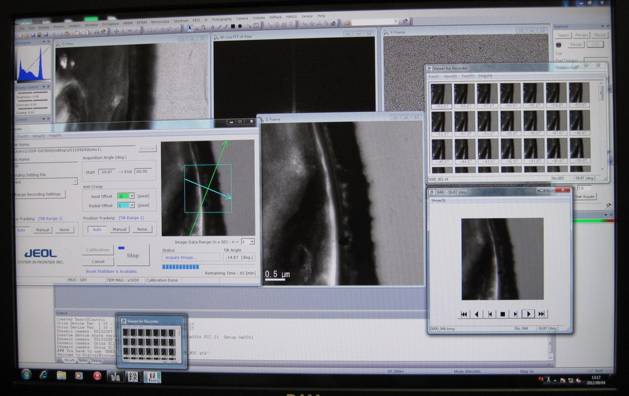
Task: Click Position Tracking [Tilt Range 1] link
Action: click(x=131, y=218)
